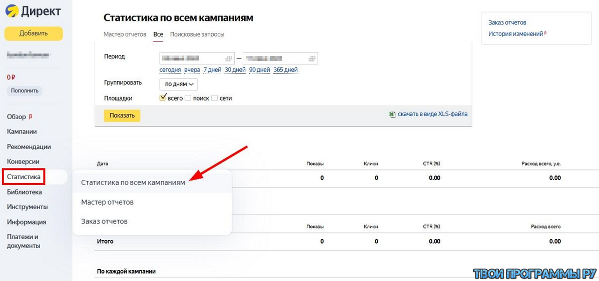Switch to Поисковые запросы tab
This screenshot has height=281, width=599.
tap(197, 34)
